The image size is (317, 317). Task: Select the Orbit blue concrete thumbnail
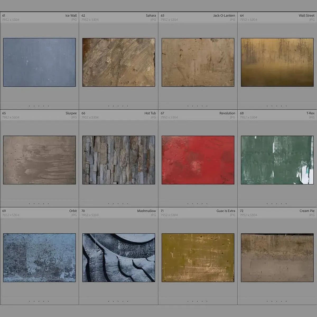[x=39, y=258]
